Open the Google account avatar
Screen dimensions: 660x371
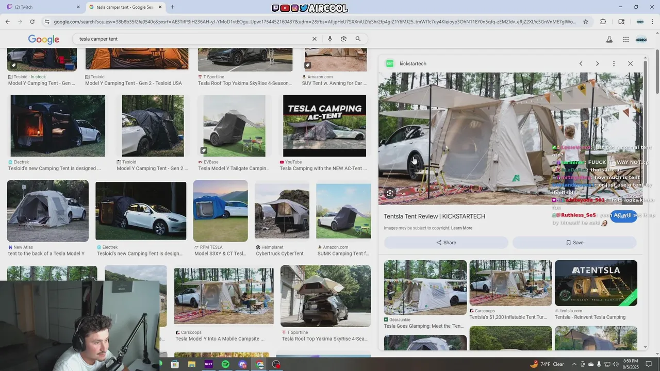(x=641, y=40)
